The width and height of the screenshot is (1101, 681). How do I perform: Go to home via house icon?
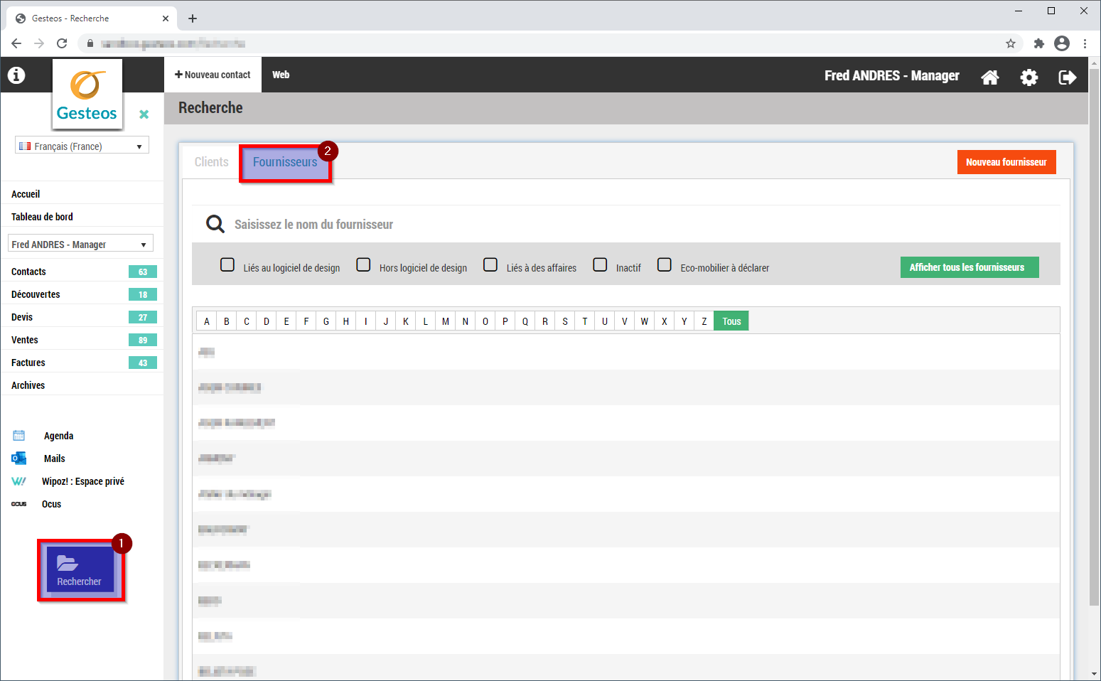(989, 77)
